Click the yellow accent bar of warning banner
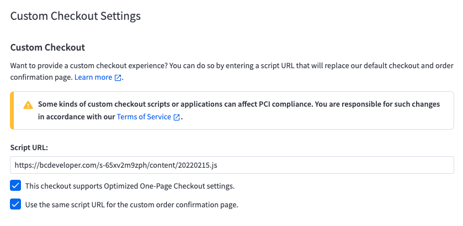 click(x=12, y=111)
